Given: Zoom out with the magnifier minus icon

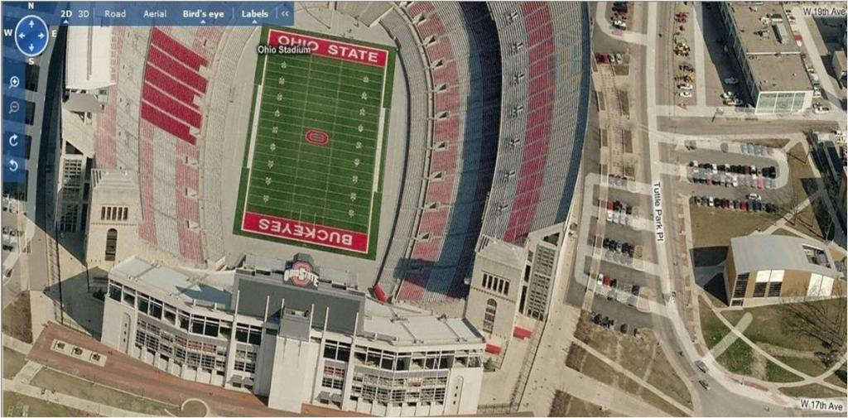Looking at the screenshot, I should pos(15,109).
